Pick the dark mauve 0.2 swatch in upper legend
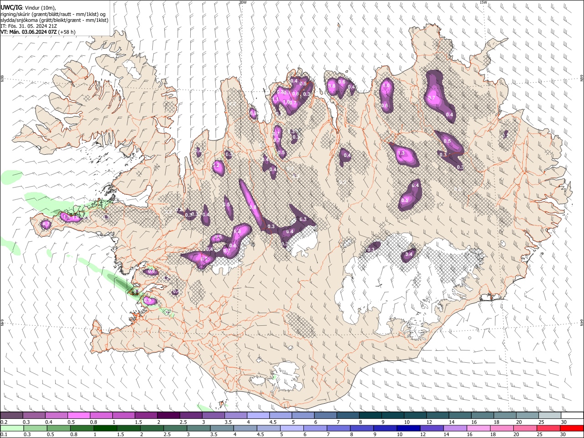584x438 pixels. pyautogui.click(x=11, y=416)
